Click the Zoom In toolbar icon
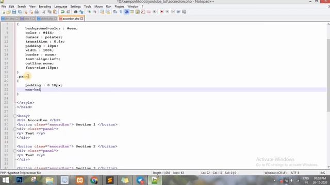This screenshot has width=330, height=185. 89,12
